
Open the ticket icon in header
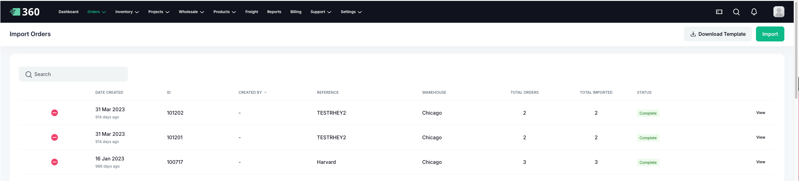[x=719, y=12]
